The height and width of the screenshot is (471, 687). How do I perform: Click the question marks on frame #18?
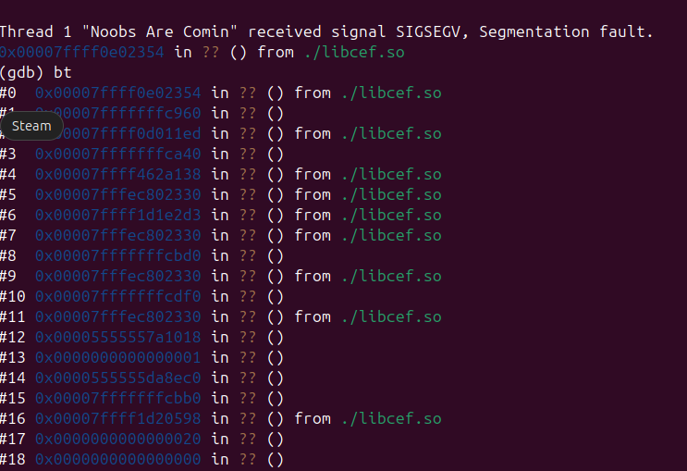[x=248, y=460]
